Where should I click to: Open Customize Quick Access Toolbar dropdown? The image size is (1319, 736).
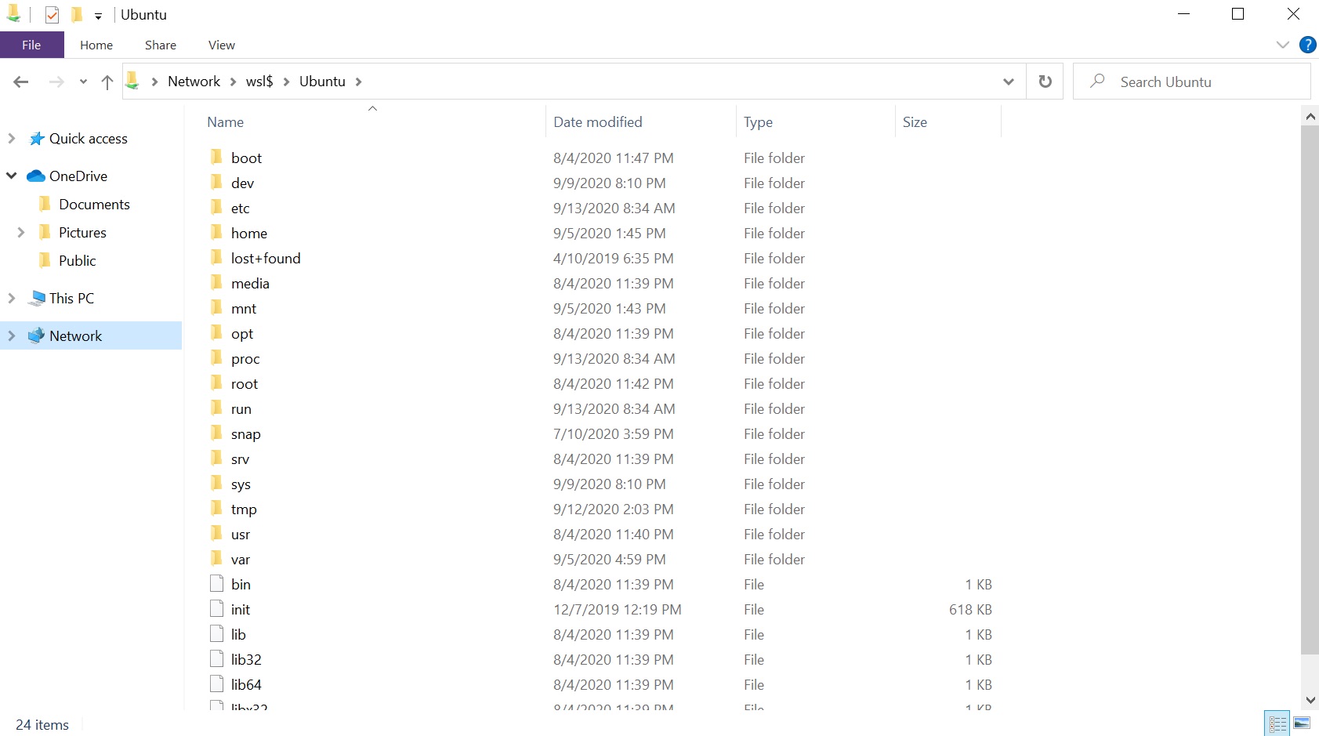[98, 16]
